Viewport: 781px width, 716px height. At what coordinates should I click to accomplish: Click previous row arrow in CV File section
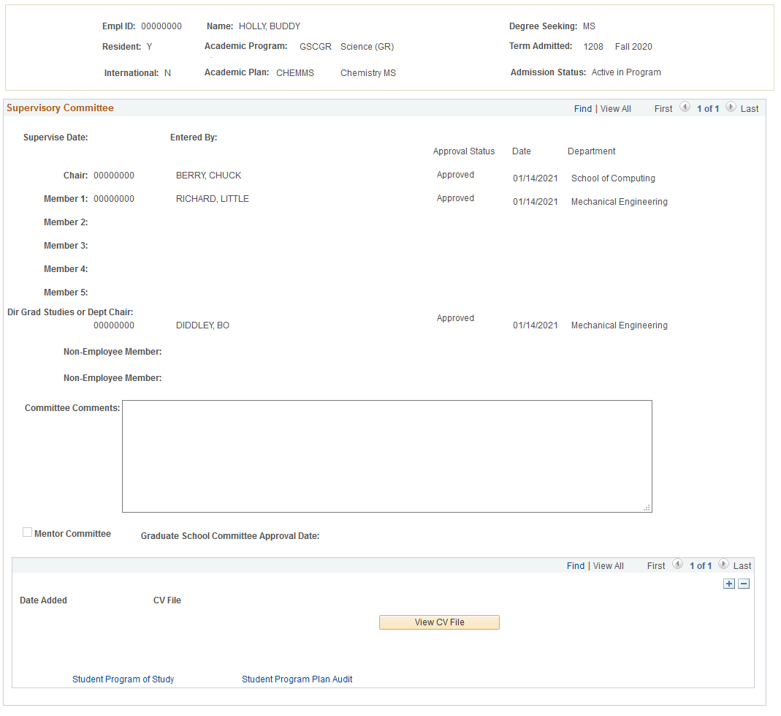point(677,564)
